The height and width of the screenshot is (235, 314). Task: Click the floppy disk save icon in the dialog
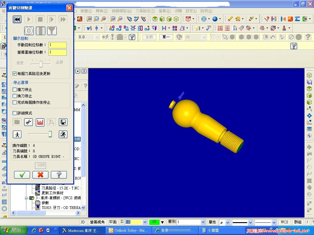[63, 122]
